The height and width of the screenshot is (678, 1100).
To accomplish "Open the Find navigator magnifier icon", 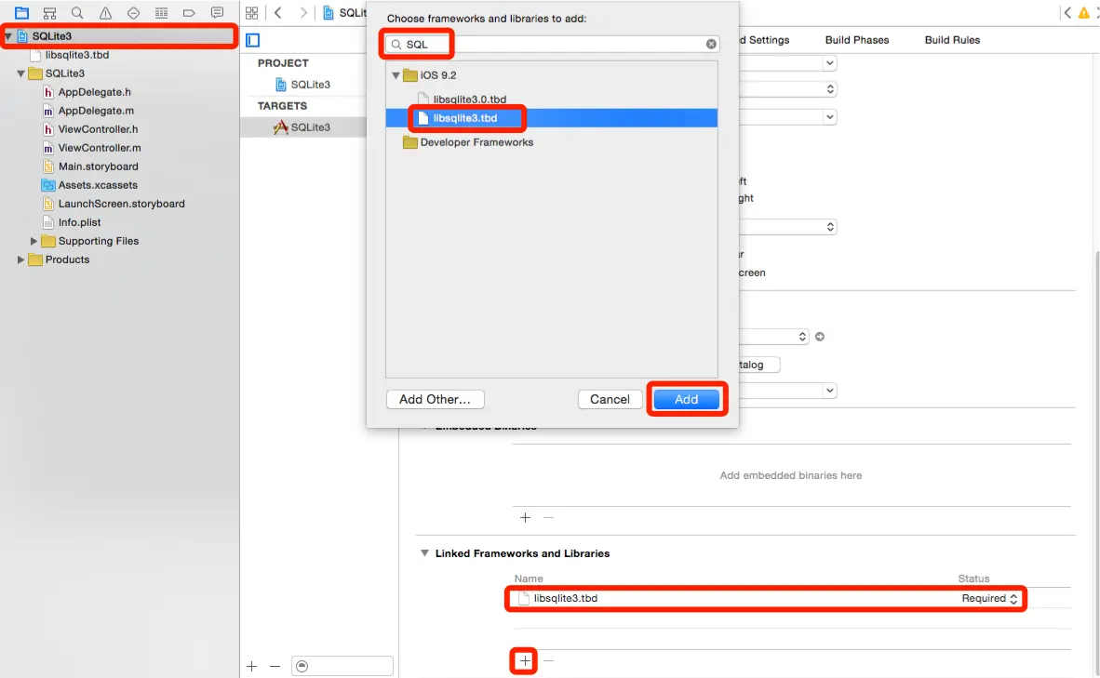I will 77,13.
